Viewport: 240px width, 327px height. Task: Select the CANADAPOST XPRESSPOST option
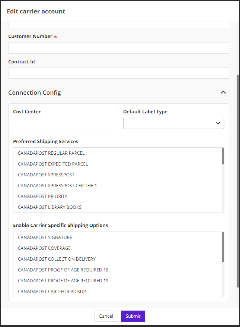pos(46,174)
